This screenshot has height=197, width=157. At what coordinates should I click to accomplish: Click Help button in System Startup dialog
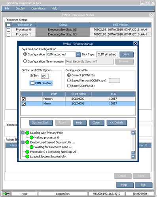[x=79, y=123]
